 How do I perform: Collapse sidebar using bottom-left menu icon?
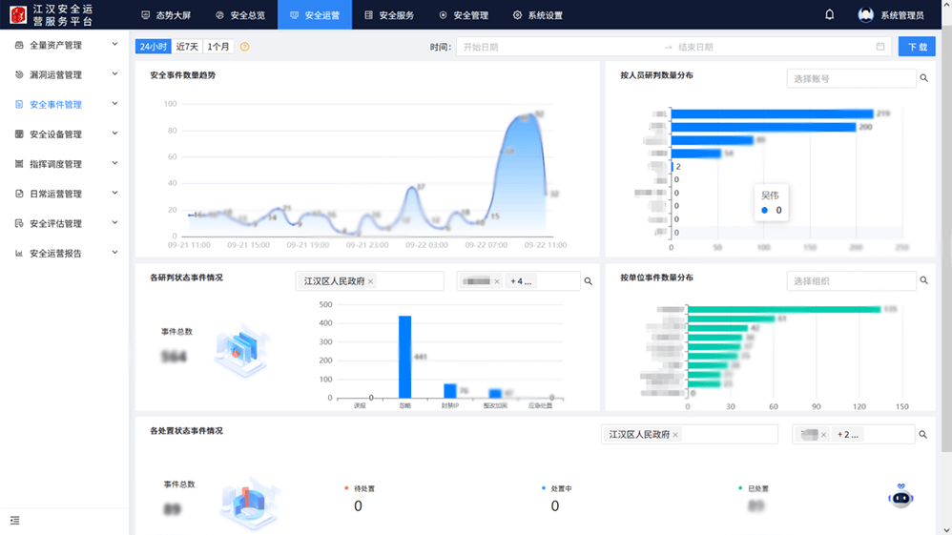(14, 520)
